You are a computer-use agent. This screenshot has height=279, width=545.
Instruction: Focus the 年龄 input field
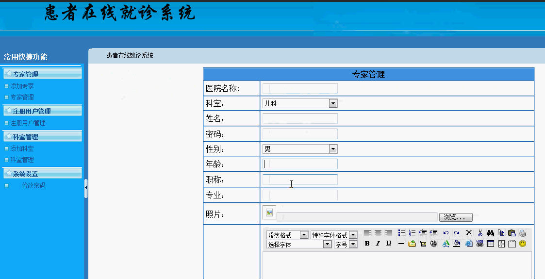(300, 164)
